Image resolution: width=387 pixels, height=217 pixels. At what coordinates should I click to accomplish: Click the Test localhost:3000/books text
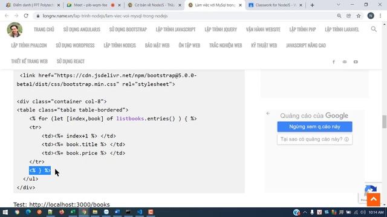pyautogui.click(x=62, y=204)
